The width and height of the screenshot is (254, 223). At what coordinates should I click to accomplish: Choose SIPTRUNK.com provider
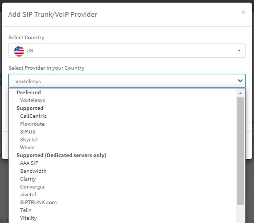(x=38, y=203)
